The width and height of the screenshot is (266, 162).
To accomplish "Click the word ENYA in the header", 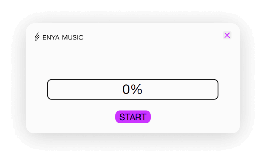I will [x=51, y=37].
